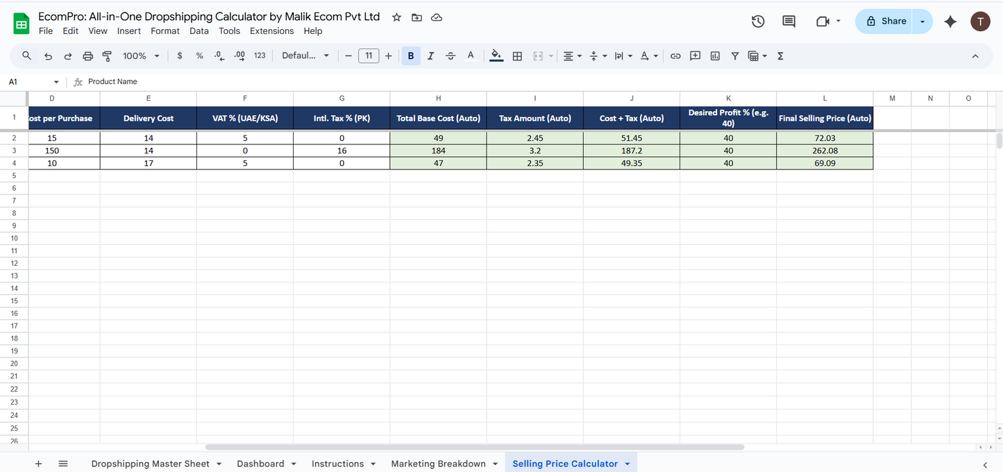Print the spreadsheet
The width and height of the screenshot is (1003, 472).
[x=87, y=56]
